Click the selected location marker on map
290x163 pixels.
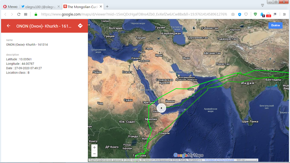161,108
